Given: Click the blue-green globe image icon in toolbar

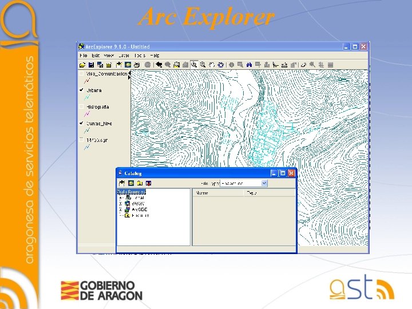Looking at the screenshot, I should pos(128,65).
